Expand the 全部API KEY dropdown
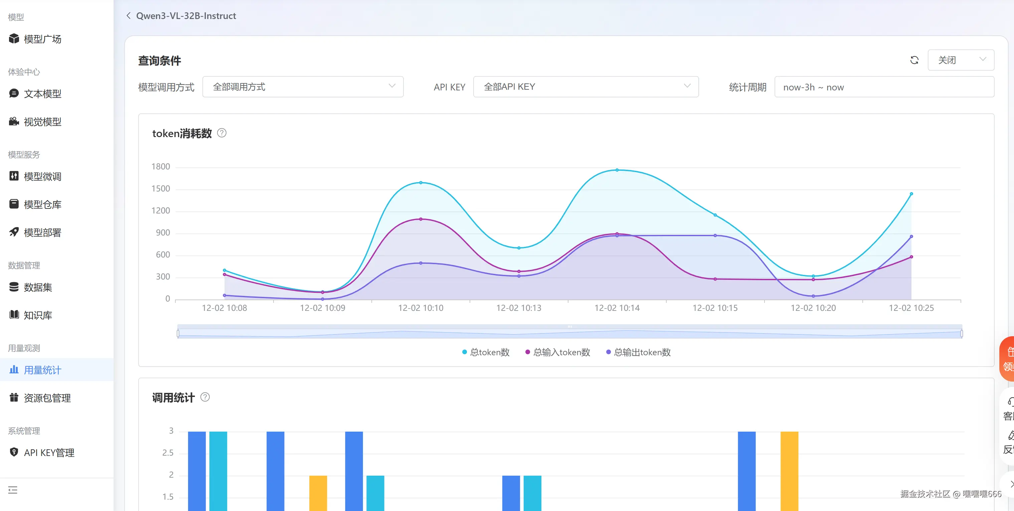Image resolution: width=1014 pixels, height=511 pixels. point(586,86)
